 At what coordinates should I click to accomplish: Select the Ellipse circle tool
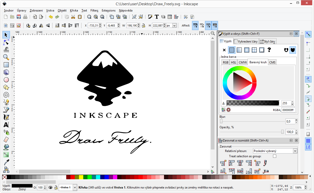(x=6, y=80)
